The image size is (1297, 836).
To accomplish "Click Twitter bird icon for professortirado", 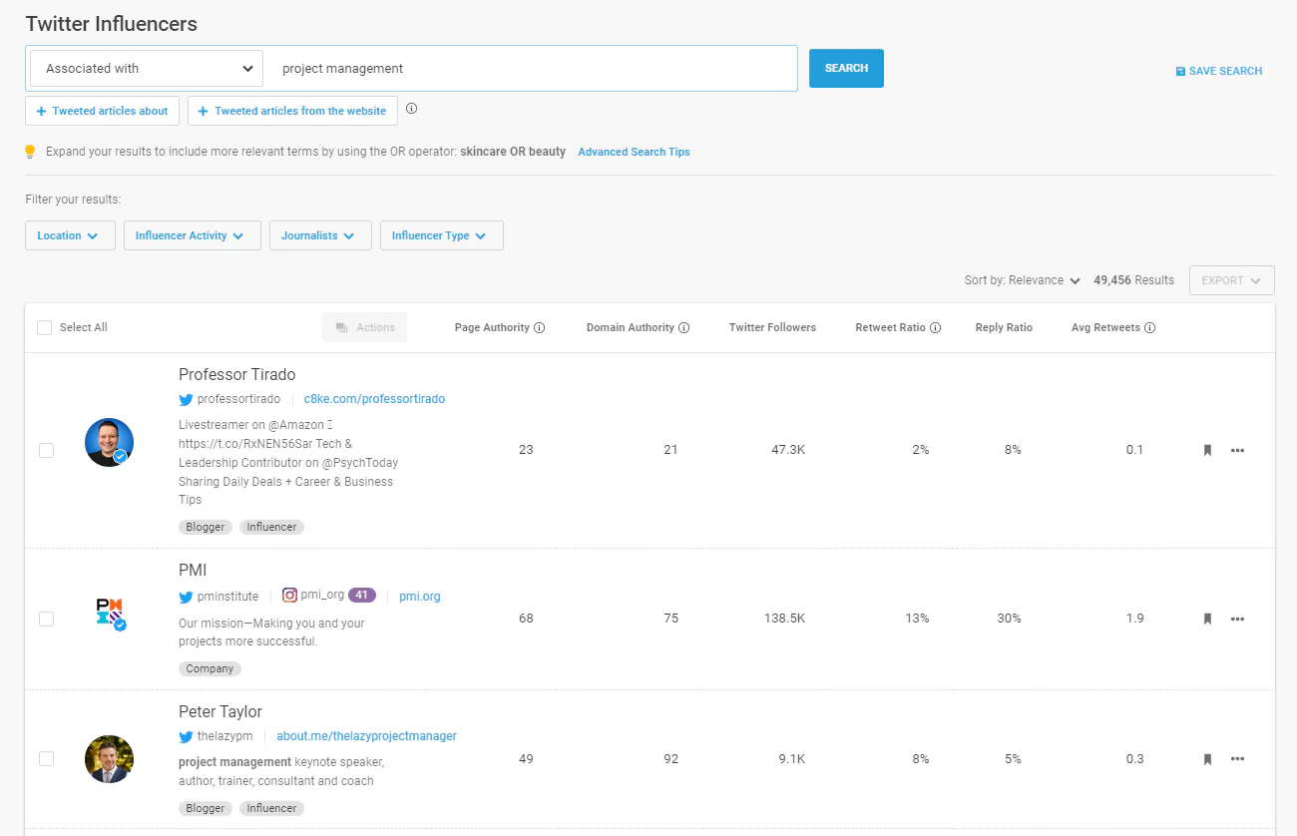I will tap(186, 399).
